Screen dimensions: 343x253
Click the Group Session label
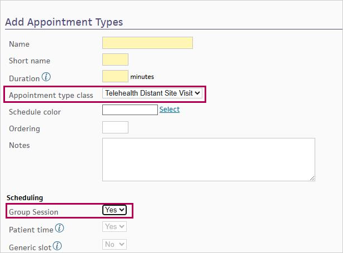(x=33, y=212)
